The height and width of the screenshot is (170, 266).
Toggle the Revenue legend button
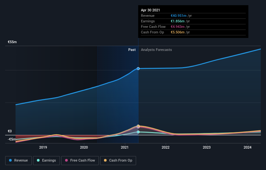(18, 161)
